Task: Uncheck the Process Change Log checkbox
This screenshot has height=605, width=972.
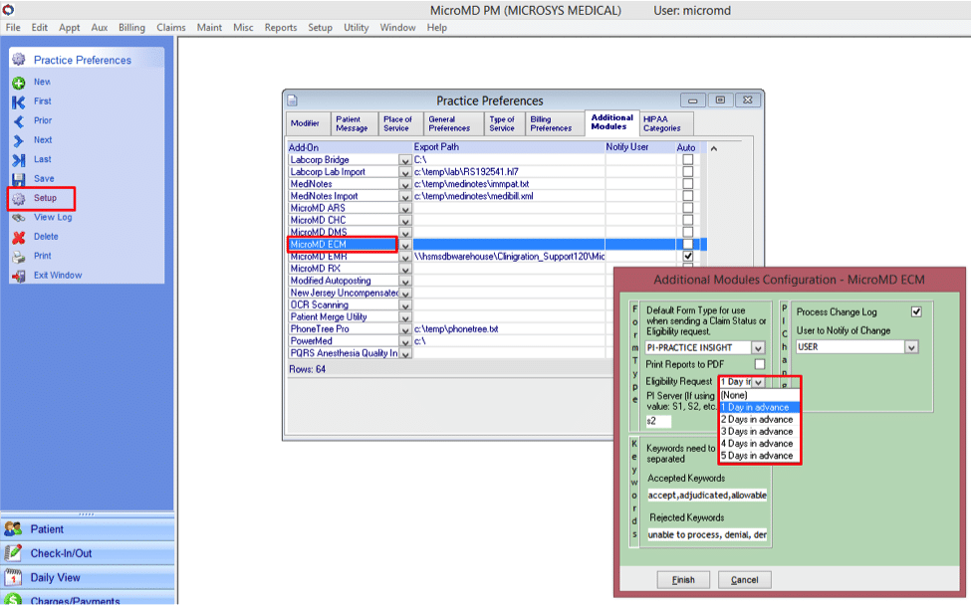Action: [x=916, y=311]
